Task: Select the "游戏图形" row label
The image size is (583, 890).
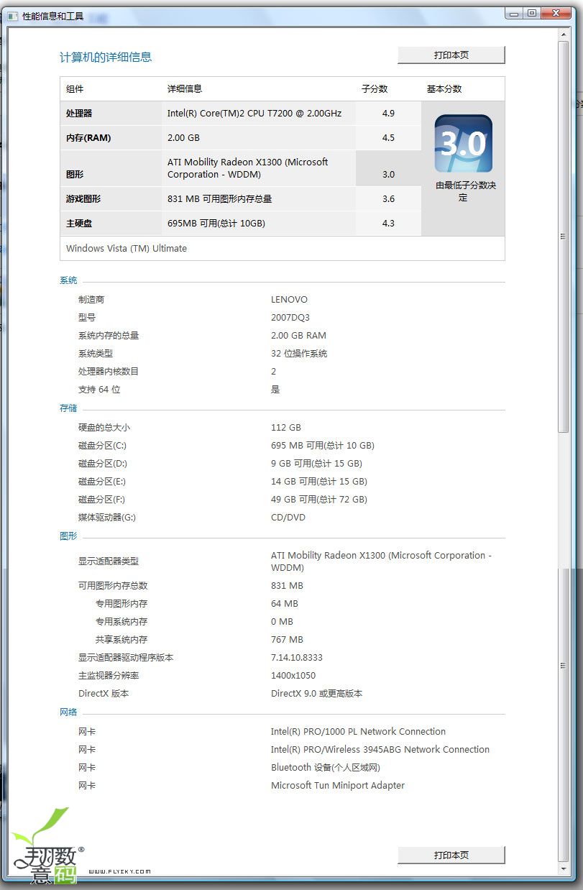Action: pos(83,199)
